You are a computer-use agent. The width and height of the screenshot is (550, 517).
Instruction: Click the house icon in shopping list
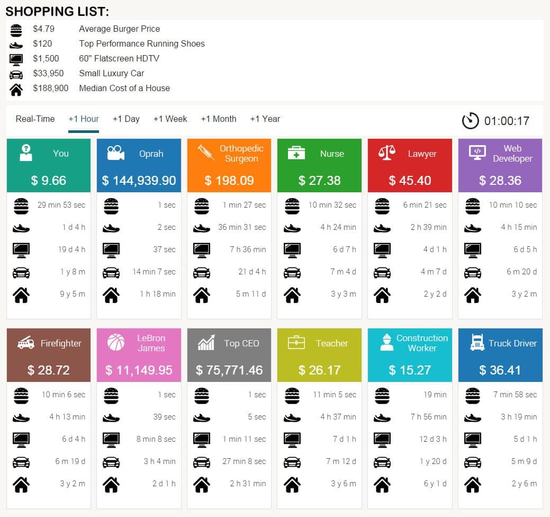pyautogui.click(x=16, y=90)
